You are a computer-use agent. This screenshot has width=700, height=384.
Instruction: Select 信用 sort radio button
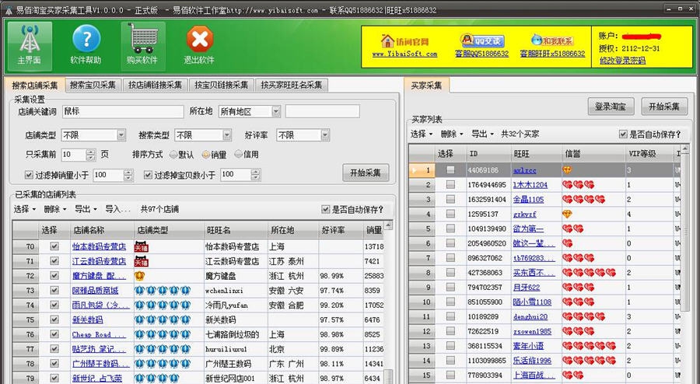239,155
